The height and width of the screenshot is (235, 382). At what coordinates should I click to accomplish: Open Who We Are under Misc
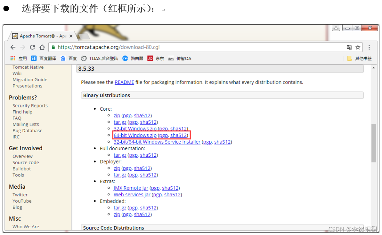(x=26, y=226)
